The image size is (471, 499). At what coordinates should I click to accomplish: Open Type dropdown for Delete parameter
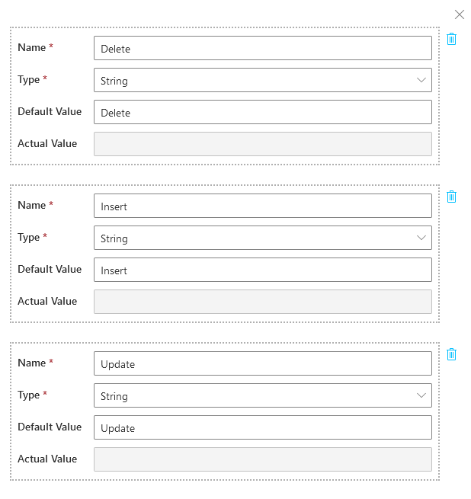(x=262, y=81)
